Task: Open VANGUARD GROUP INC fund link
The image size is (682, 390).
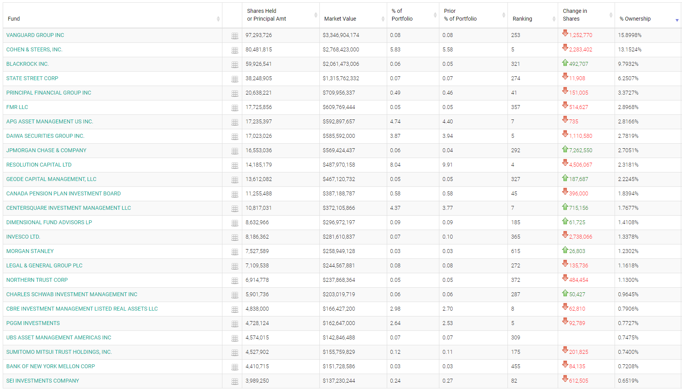Action: [35, 35]
